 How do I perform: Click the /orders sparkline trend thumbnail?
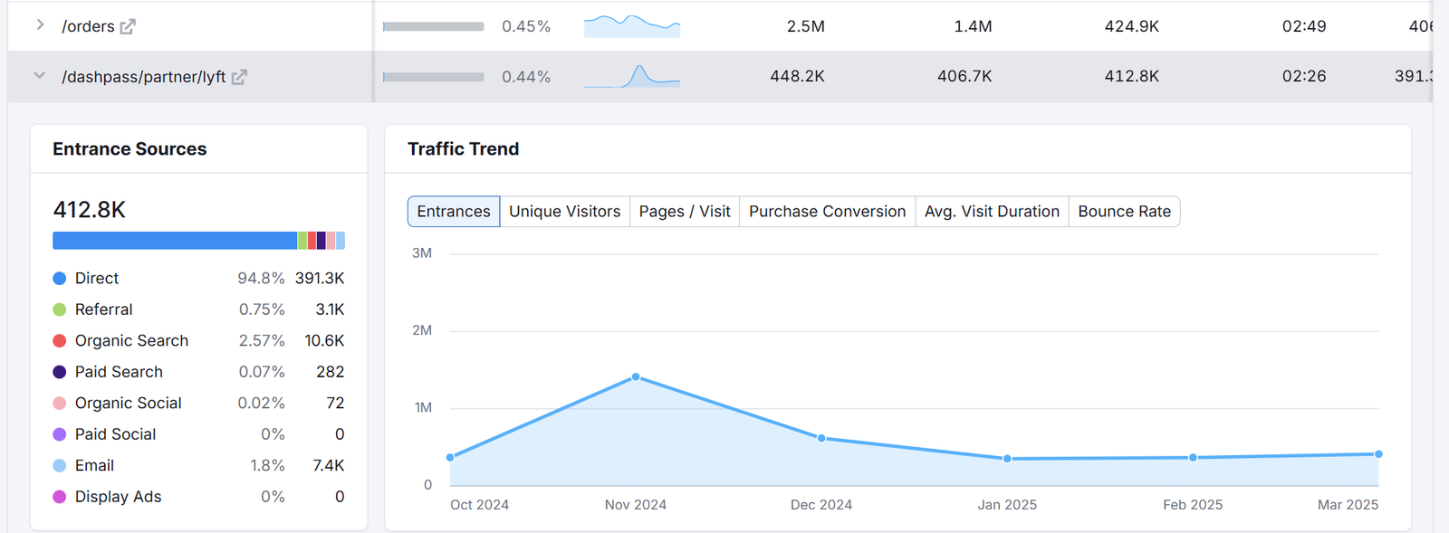click(631, 26)
